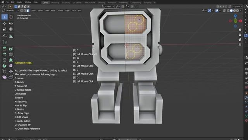Select the Loop Cut tool
The image size is (248, 140).
(x=11, y=54)
